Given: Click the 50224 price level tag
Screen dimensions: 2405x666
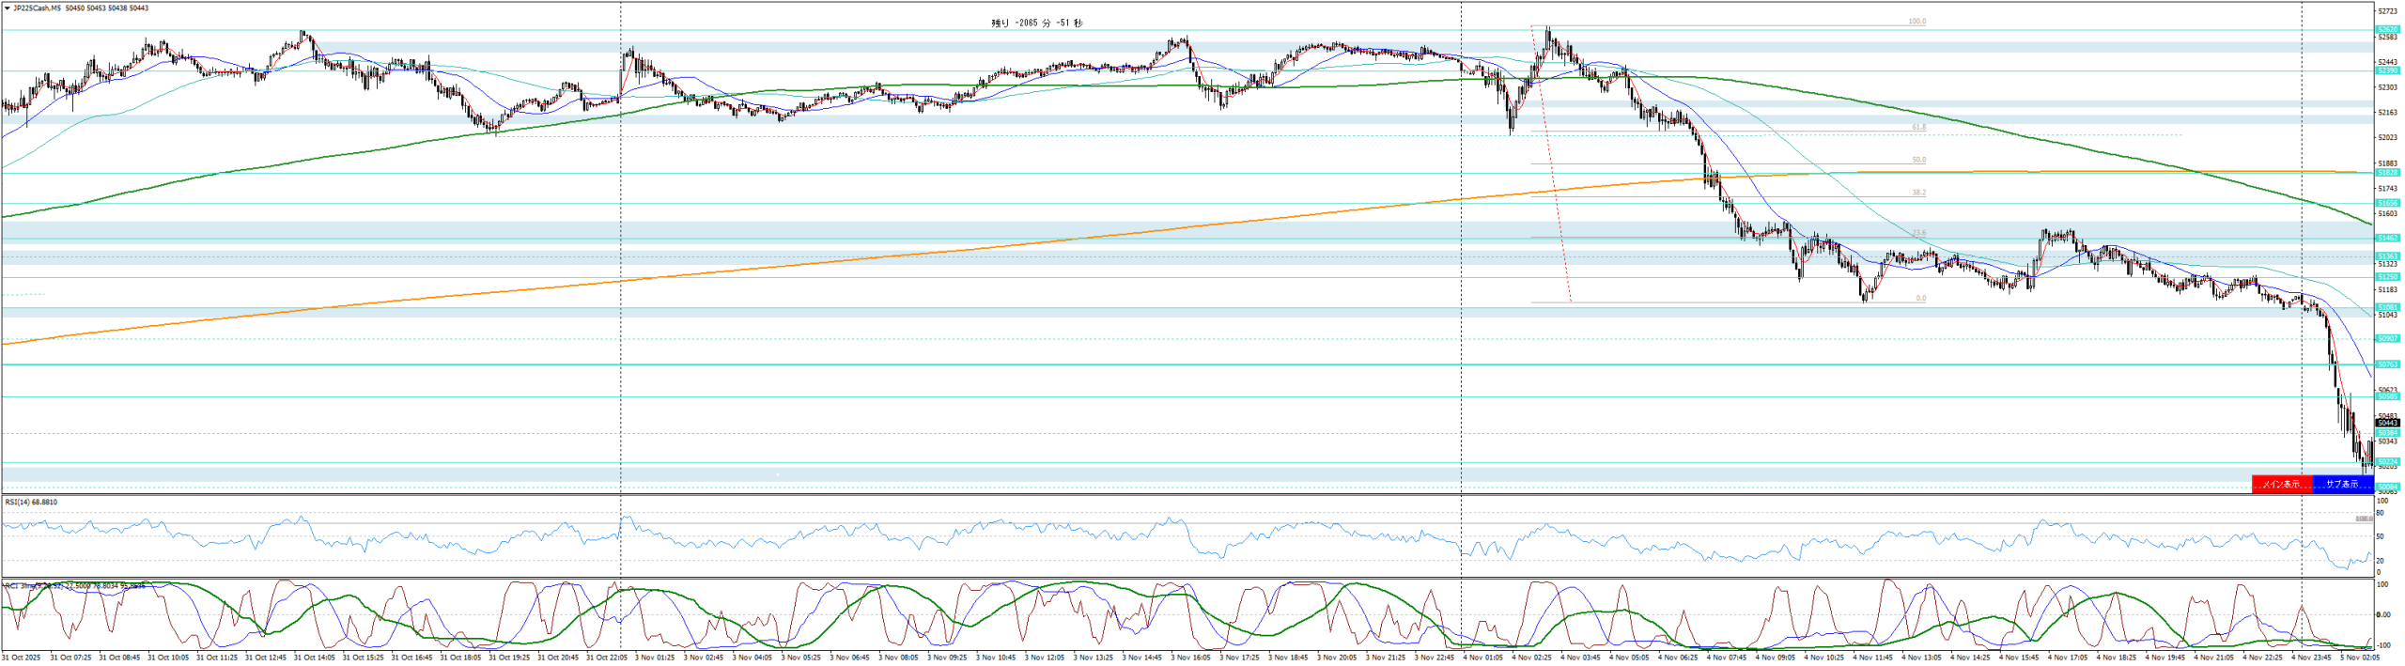Looking at the screenshot, I should tap(2387, 462).
